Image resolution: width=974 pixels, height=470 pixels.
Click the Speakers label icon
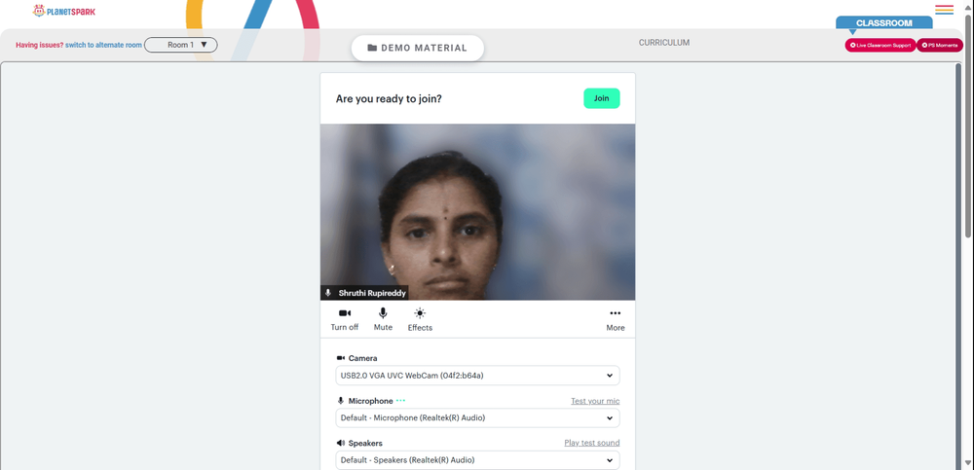(340, 444)
